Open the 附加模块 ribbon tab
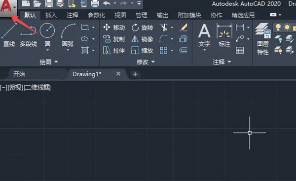 pos(189,15)
